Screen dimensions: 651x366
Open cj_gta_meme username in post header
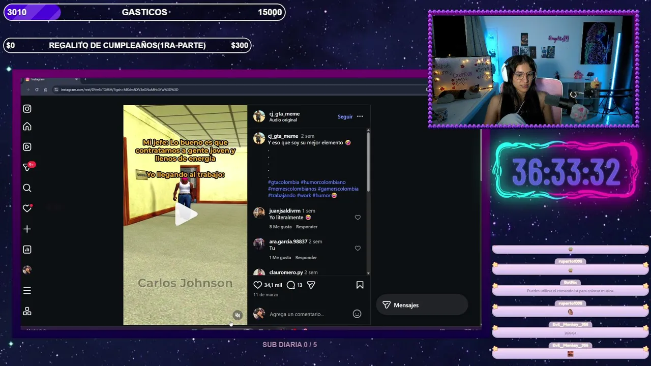point(284,114)
